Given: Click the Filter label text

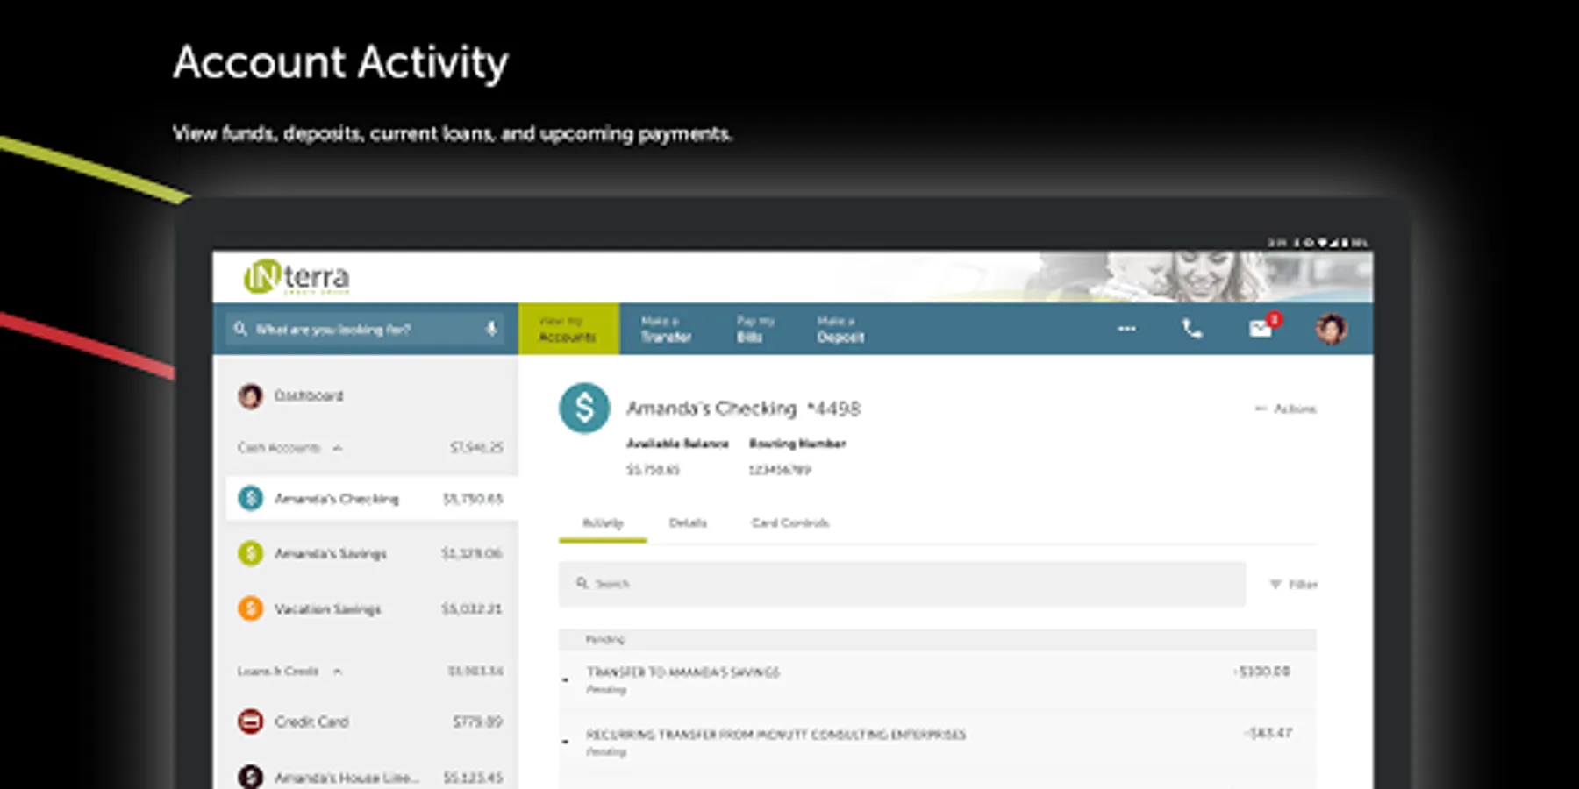Looking at the screenshot, I should coord(1303,585).
